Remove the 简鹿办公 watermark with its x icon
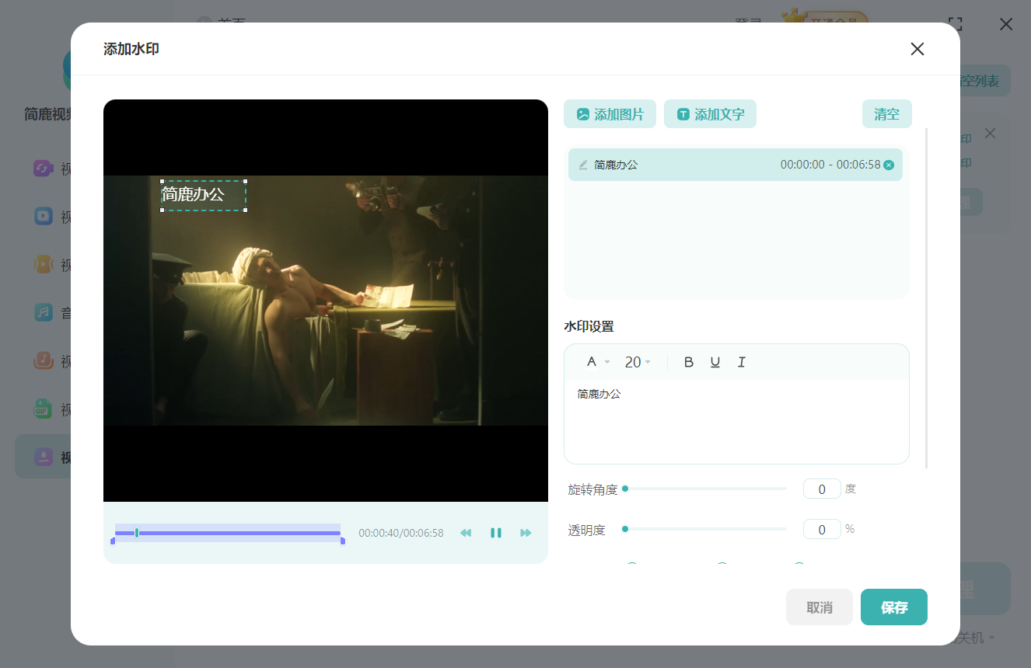Screen dimensions: 1031x668 point(889,165)
